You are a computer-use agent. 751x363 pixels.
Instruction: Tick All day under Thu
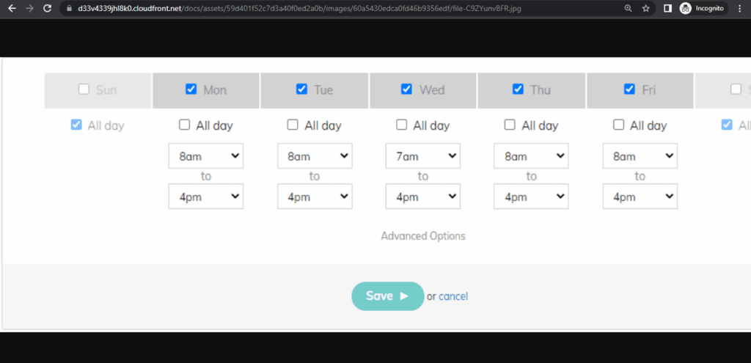tap(510, 125)
